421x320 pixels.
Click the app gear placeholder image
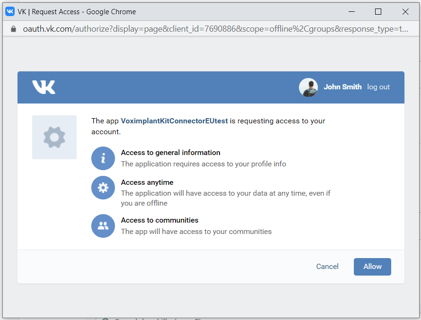[x=54, y=137]
